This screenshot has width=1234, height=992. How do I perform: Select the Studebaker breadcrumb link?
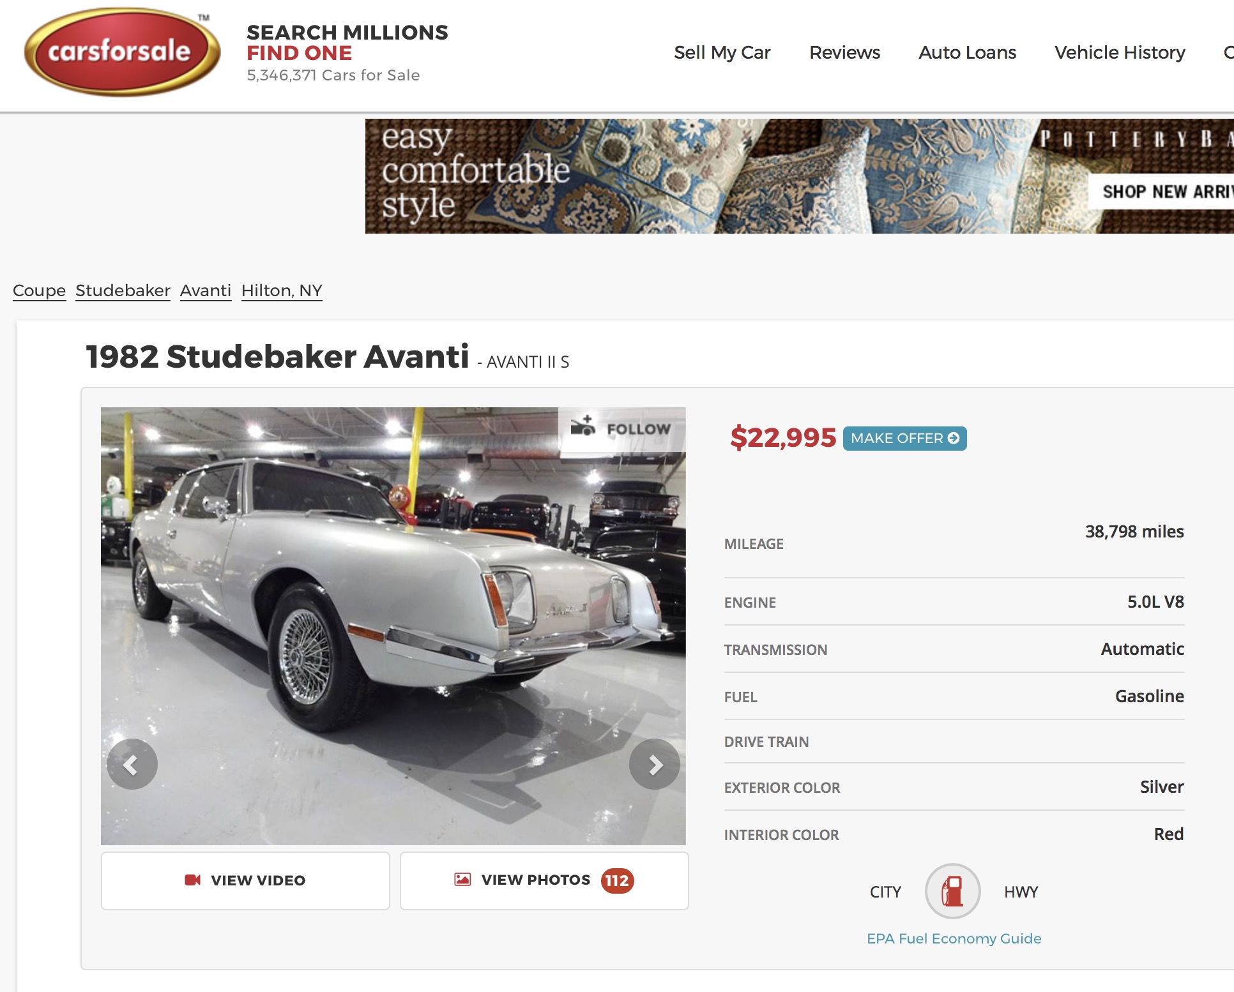pyautogui.click(x=123, y=290)
